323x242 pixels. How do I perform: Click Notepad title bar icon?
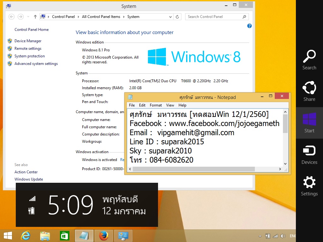click(130, 97)
